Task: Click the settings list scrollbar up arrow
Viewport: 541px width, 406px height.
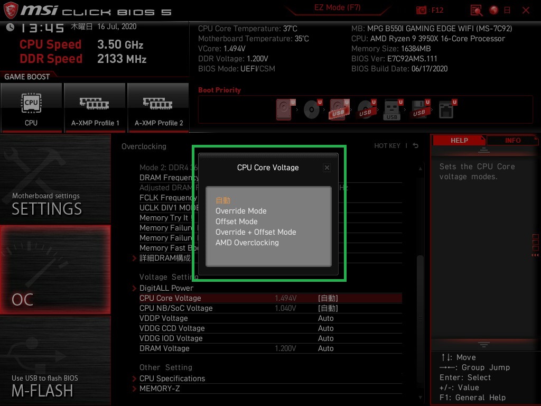Action: tap(420, 169)
